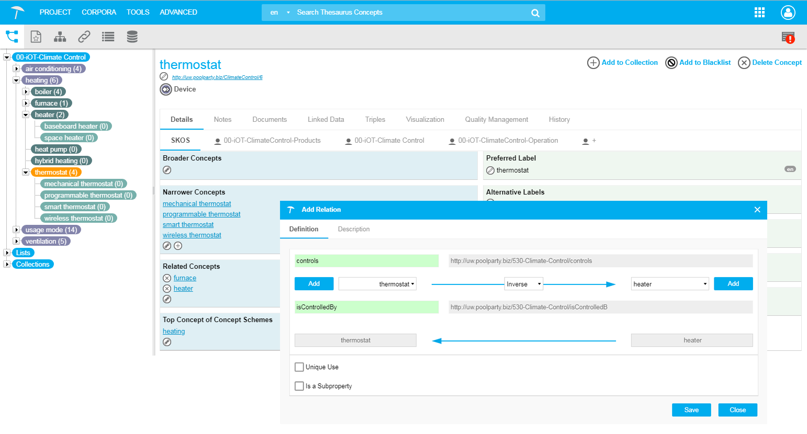
Task: Select smart thermostat in the tree
Action: tap(75, 207)
